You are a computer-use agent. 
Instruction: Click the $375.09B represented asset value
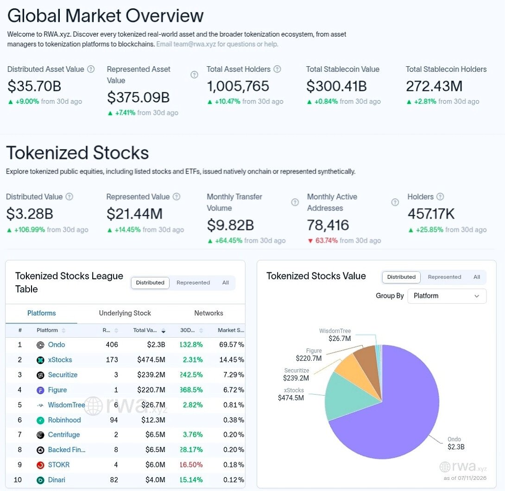tap(138, 98)
